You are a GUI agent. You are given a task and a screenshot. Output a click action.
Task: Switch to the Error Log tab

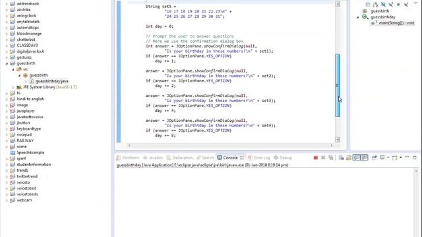coord(259,158)
